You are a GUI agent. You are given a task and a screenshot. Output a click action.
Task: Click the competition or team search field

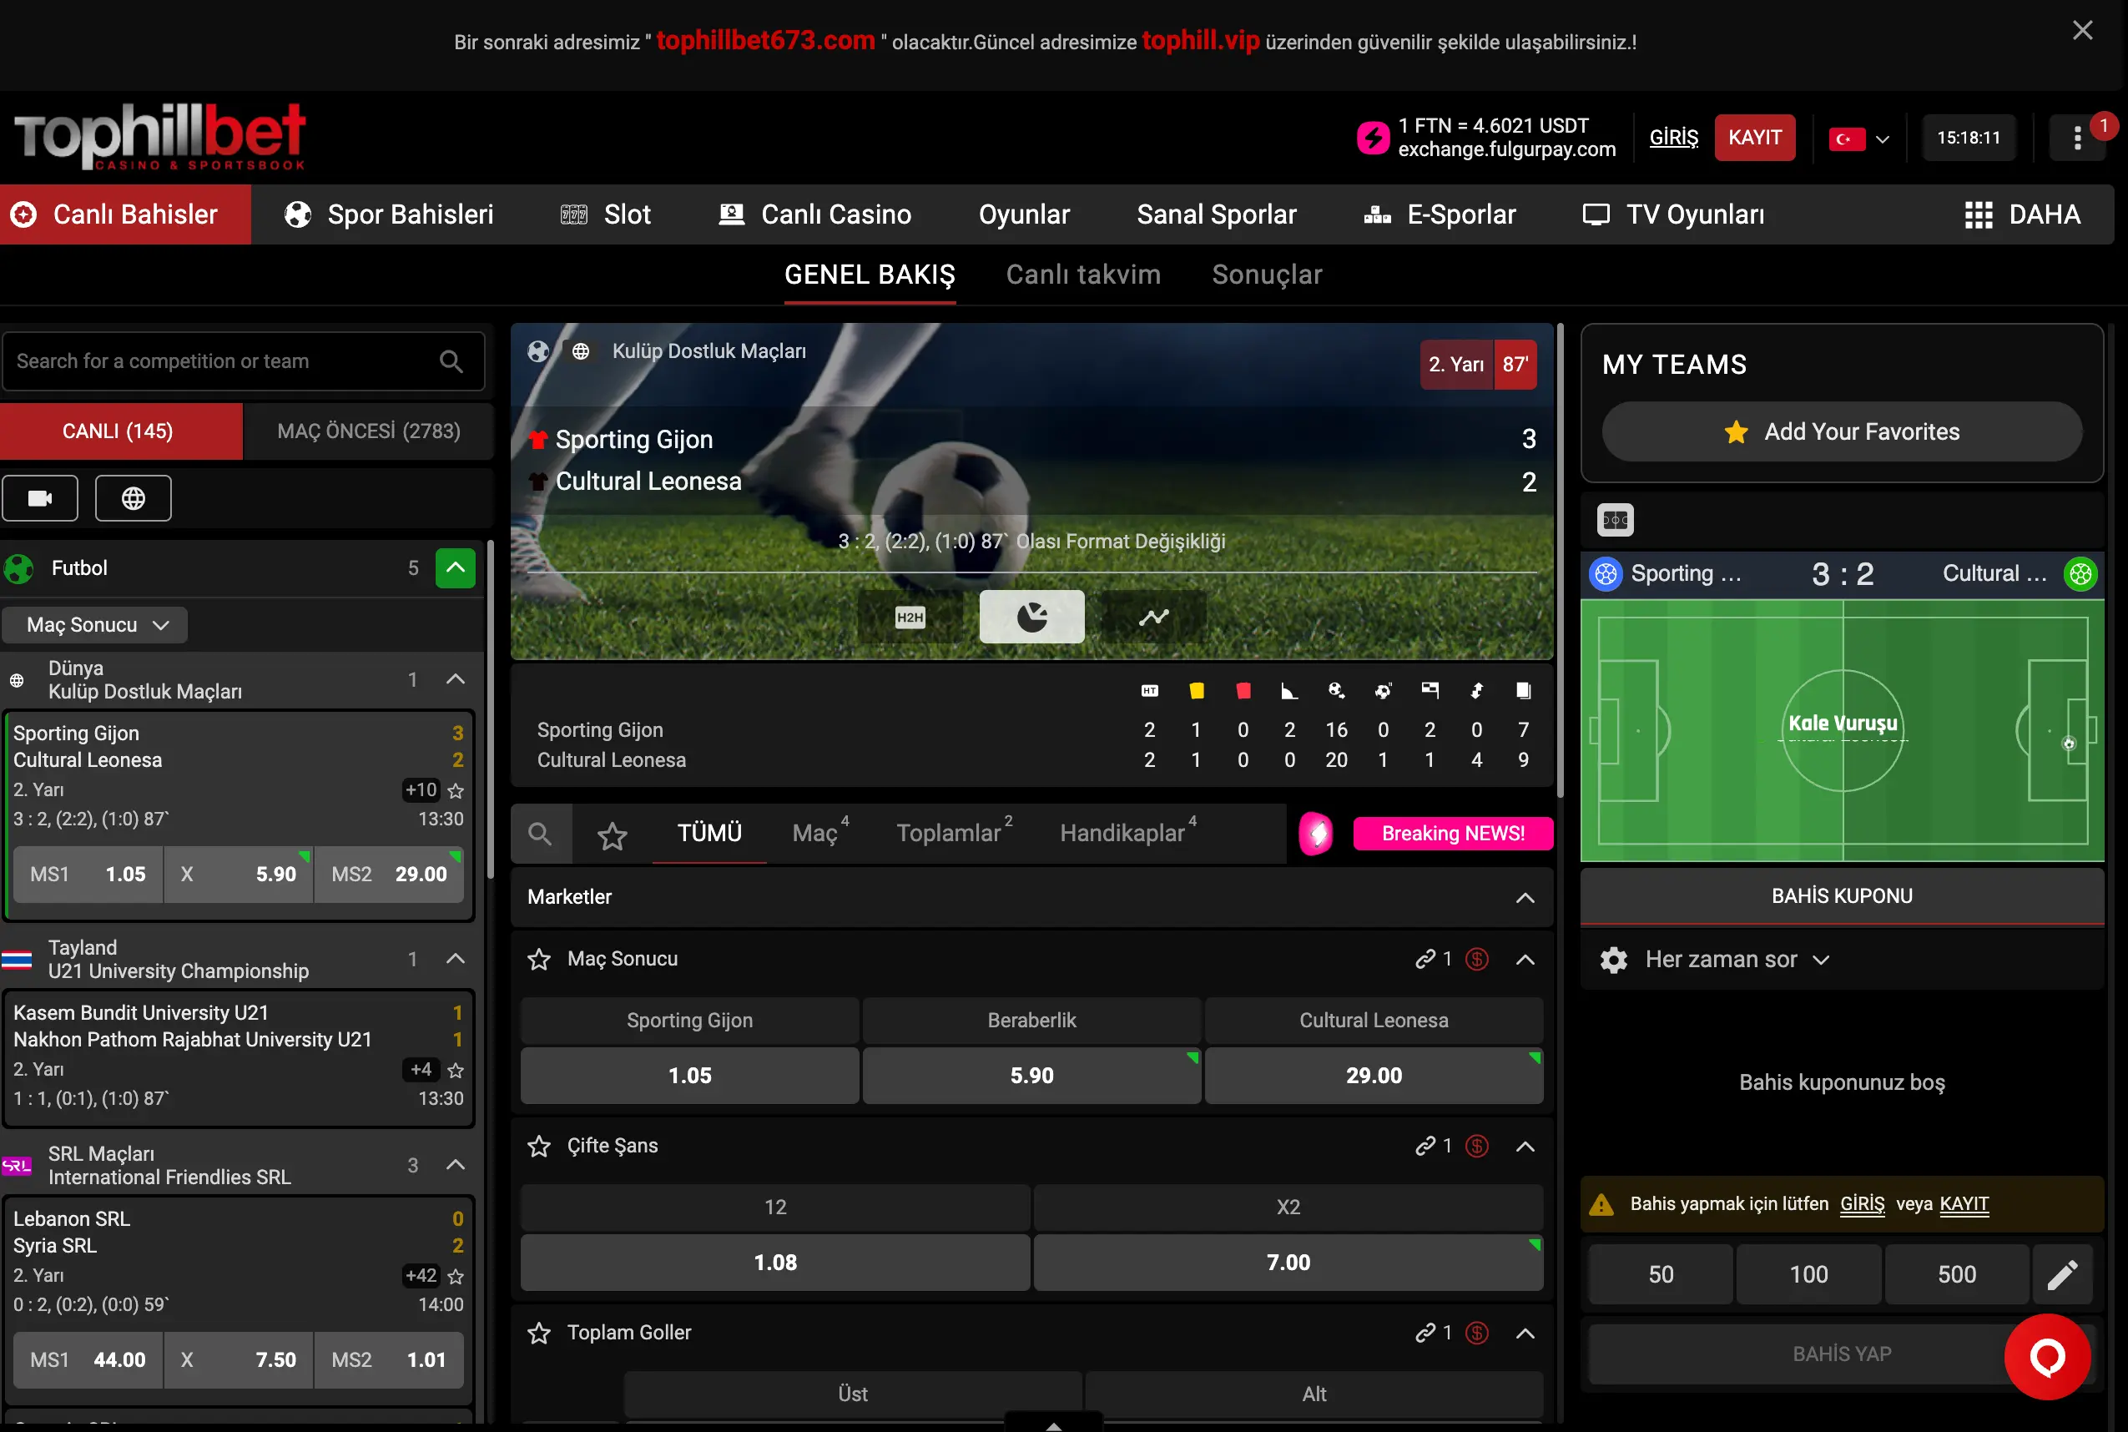tap(243, 361)
